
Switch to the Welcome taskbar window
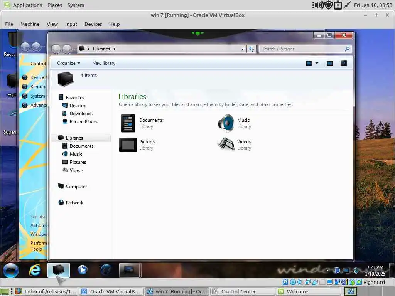coord(308,291)
